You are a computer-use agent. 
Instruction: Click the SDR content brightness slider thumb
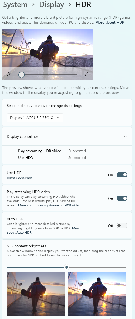click(67, 267)
